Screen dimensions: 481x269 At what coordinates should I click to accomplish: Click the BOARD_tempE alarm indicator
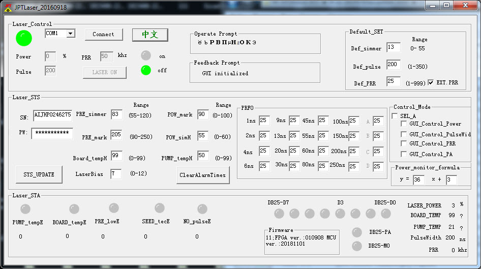(x=74, y=209)
